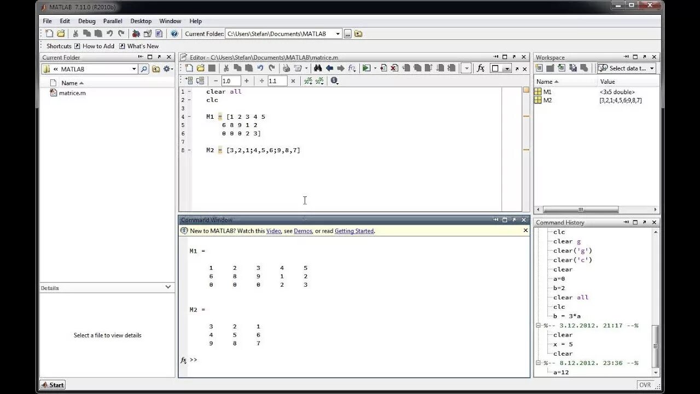Dismiss New to MATLAB banner

(x=526, y=230)
